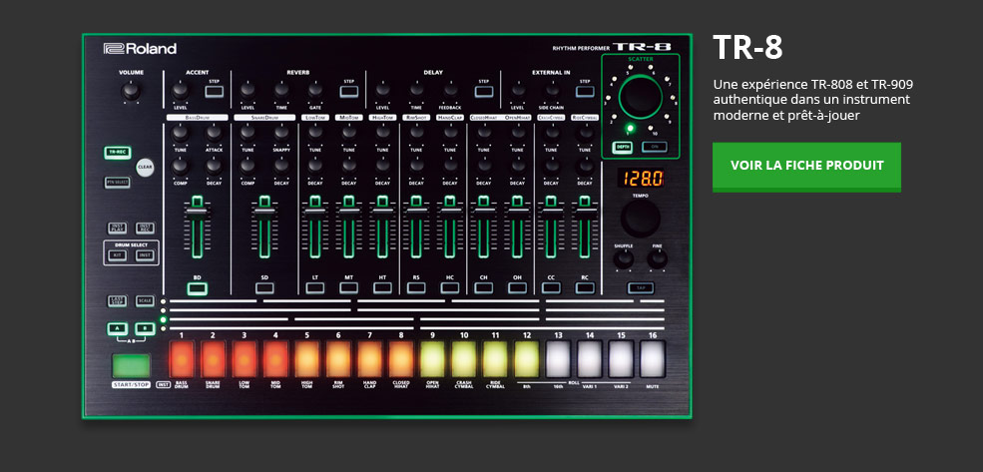
Task: Click the Bass Drum ATTACK knob
Action: pyautogui.click(x=214, y=133)
